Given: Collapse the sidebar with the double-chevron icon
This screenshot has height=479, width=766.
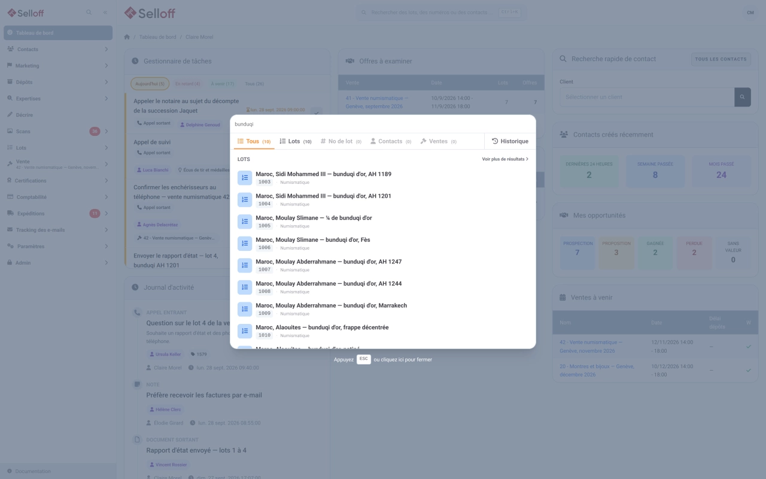Looking at the screenshot, I should pyautogui.click(x=105, y=12).
